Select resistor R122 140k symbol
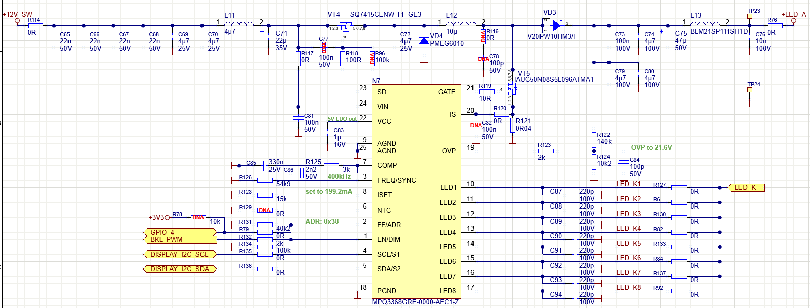810x308 pixels. point(594,140)
